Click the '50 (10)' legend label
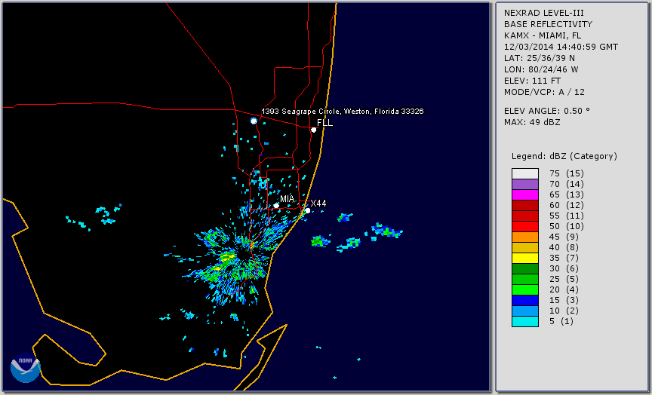 pyautogui.click(x=566, y=226)
